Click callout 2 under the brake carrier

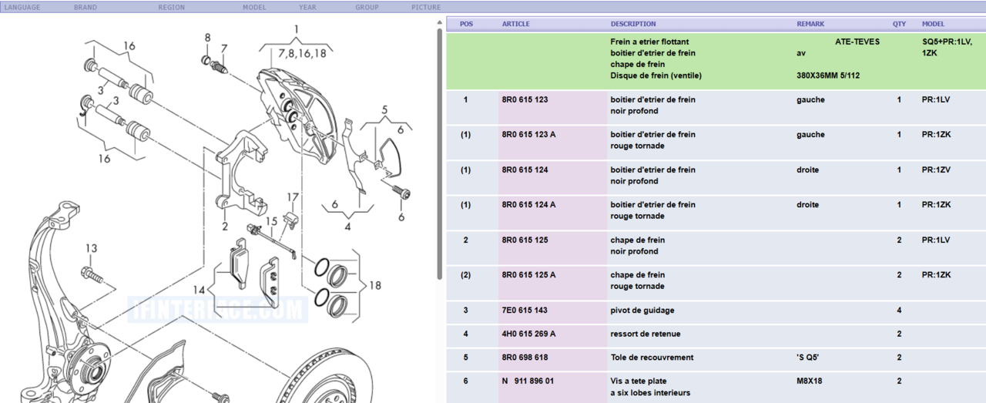225,226
